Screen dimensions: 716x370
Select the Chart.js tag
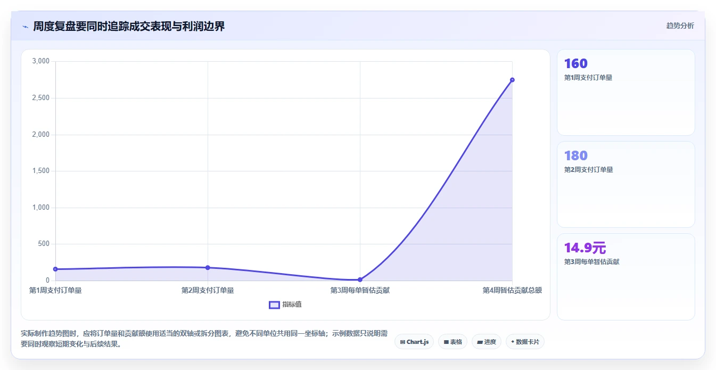tap(414, 342)
